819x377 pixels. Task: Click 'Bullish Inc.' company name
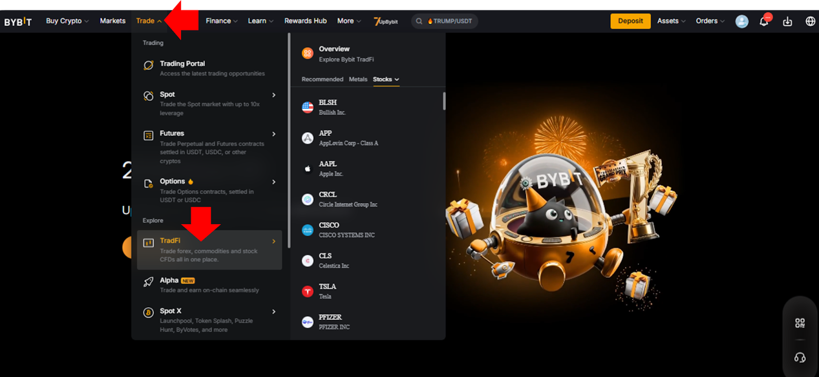(x=332, y=113)
